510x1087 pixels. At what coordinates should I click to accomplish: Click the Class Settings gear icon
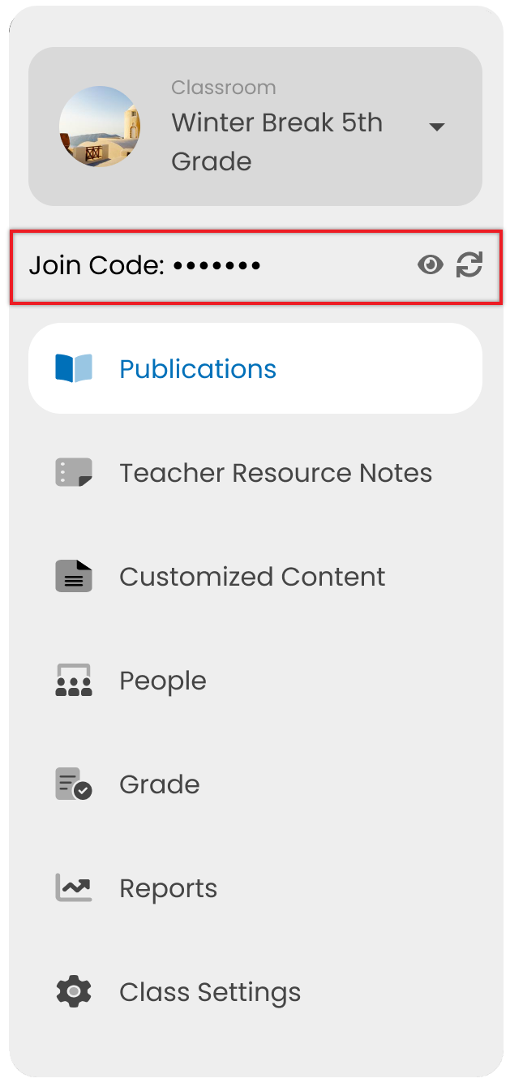73,991
